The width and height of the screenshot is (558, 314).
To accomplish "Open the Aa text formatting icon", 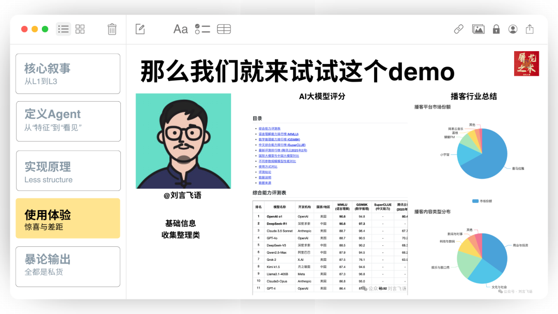I will [x=180, y=29].
